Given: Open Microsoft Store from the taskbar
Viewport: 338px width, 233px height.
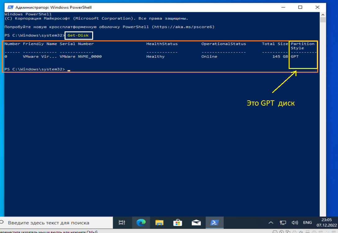Looking at the screenshot, I should 178,222.
